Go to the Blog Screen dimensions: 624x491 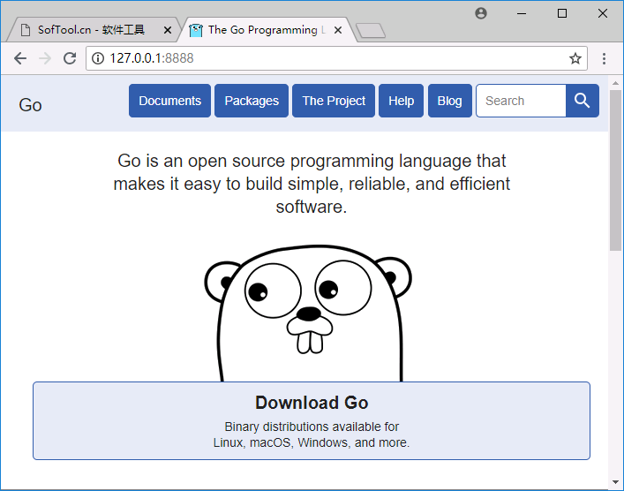(450, 101)
